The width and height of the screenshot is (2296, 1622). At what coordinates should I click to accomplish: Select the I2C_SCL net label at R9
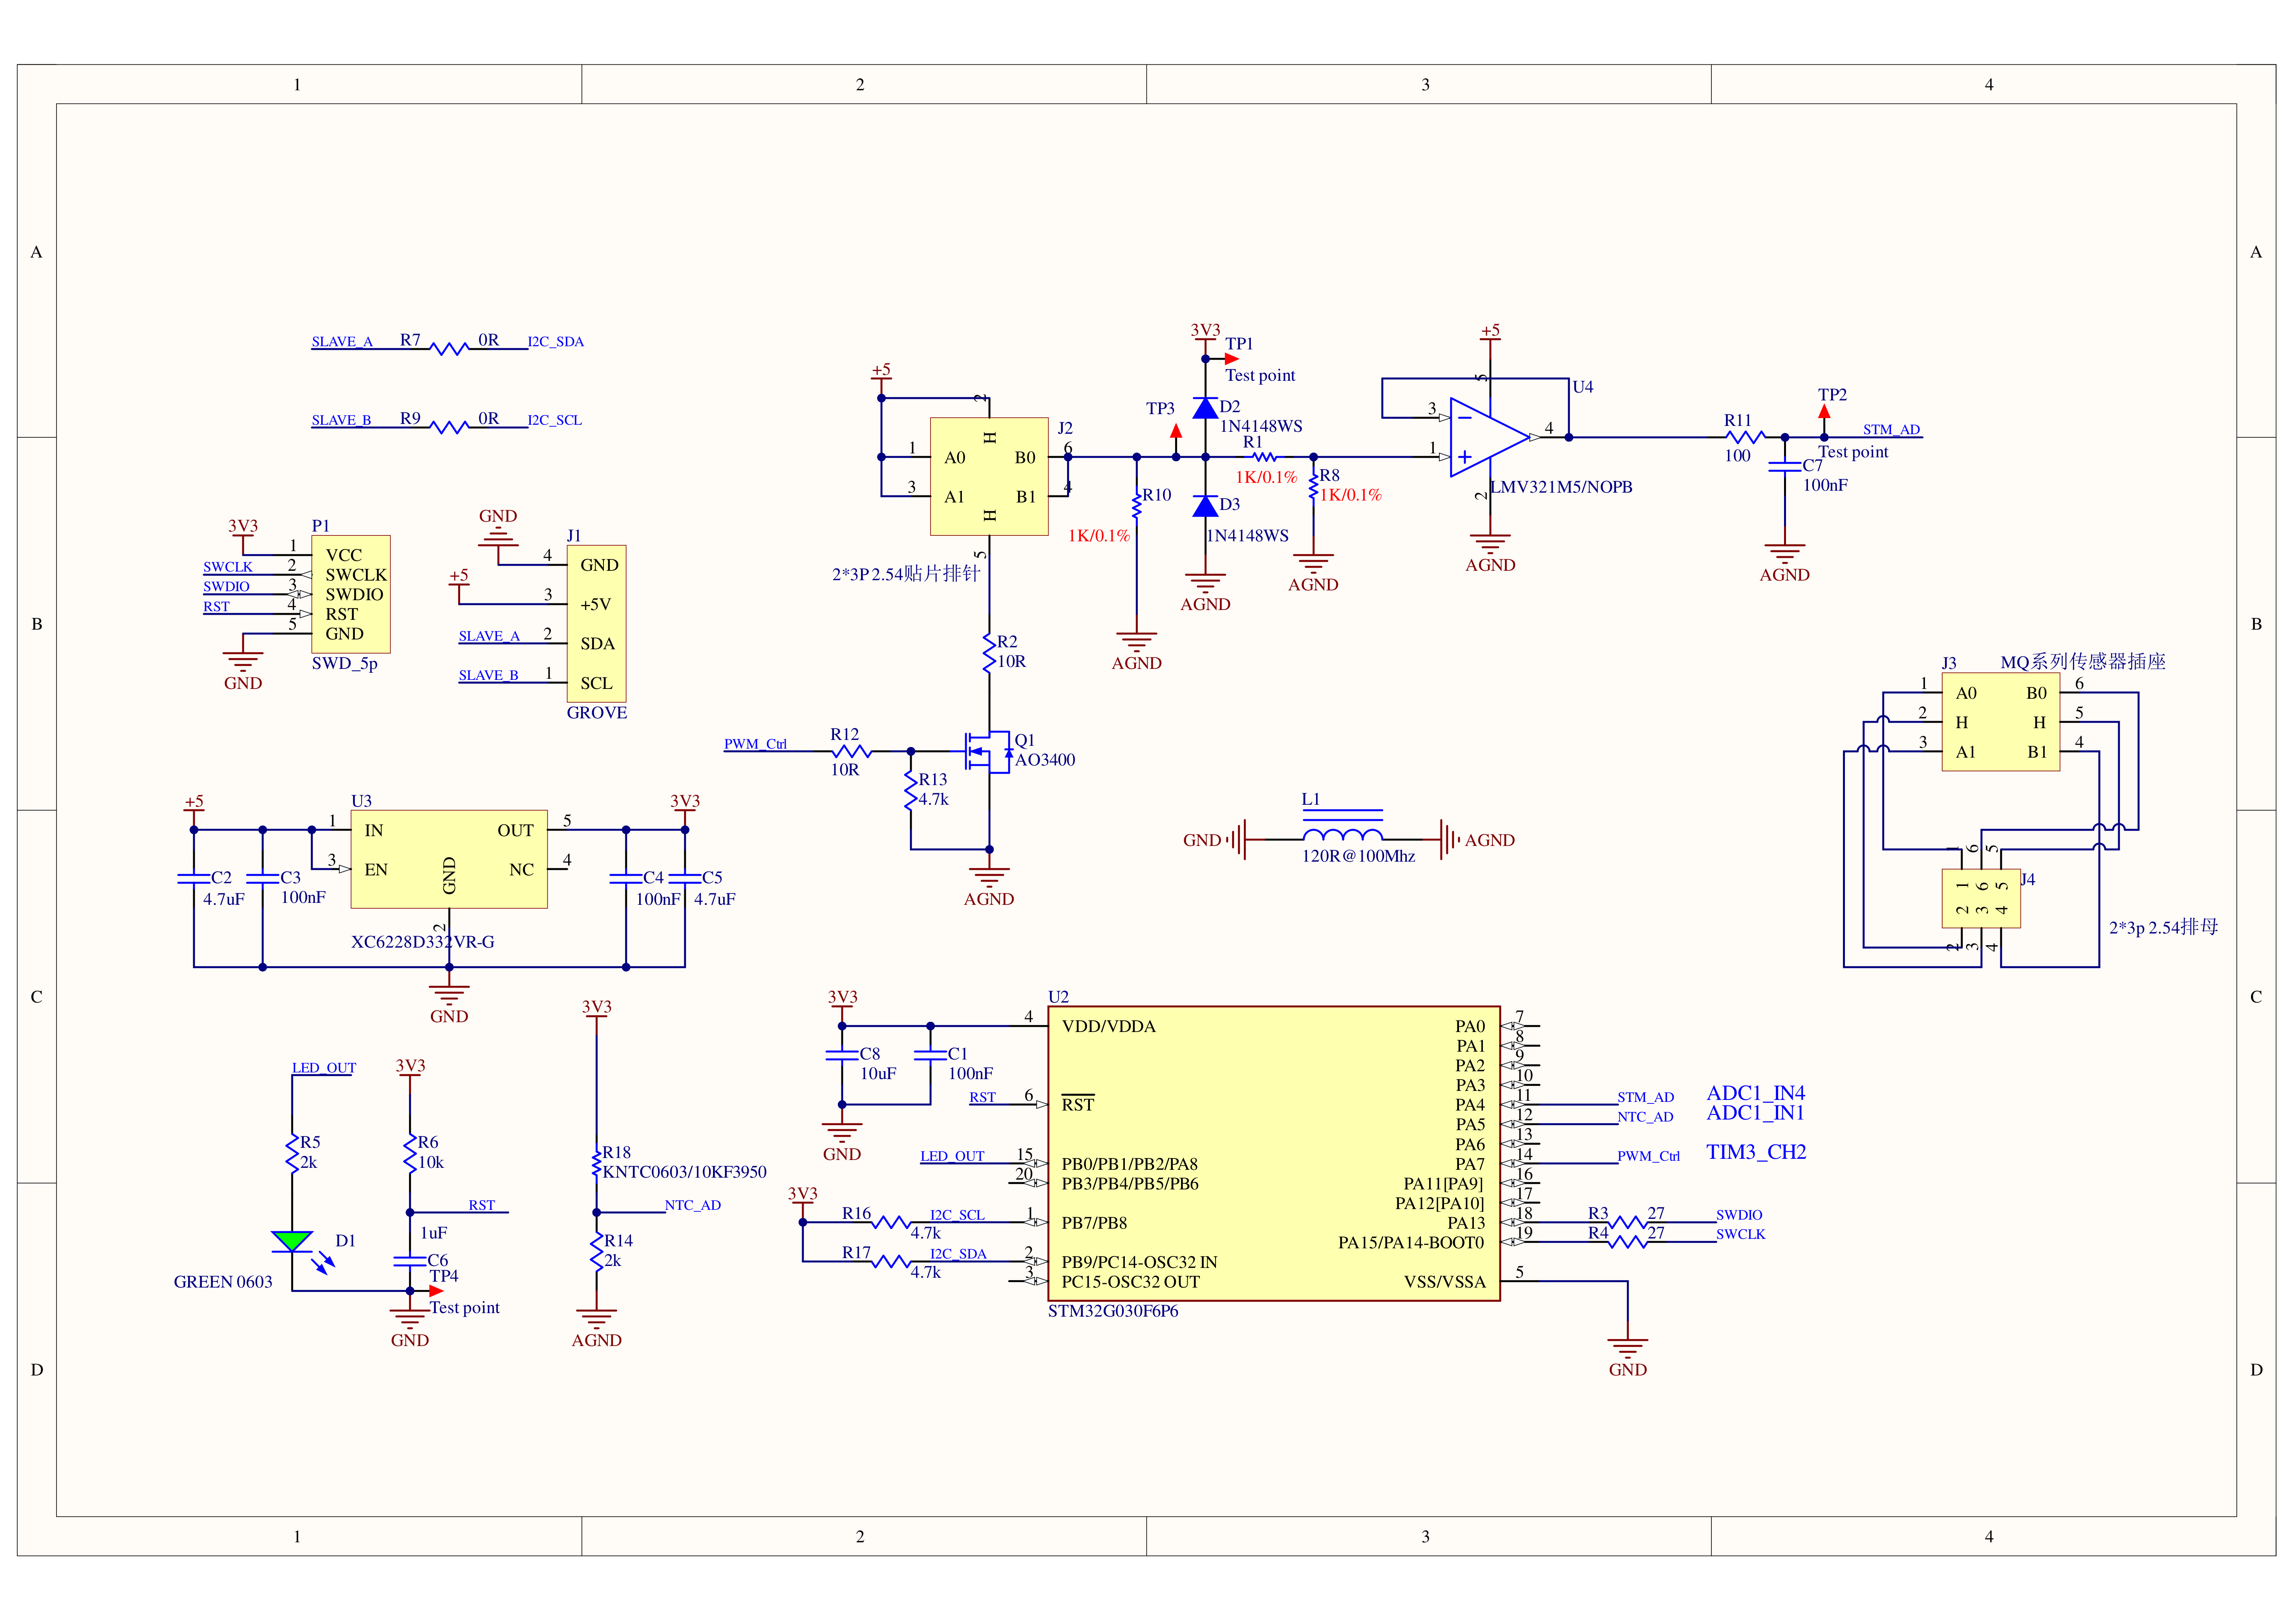[555, 420]
